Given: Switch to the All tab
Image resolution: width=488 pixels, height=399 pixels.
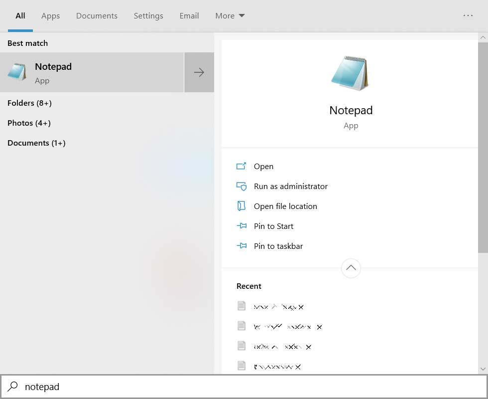Looking at the screenshot, I should coord(20,15).
